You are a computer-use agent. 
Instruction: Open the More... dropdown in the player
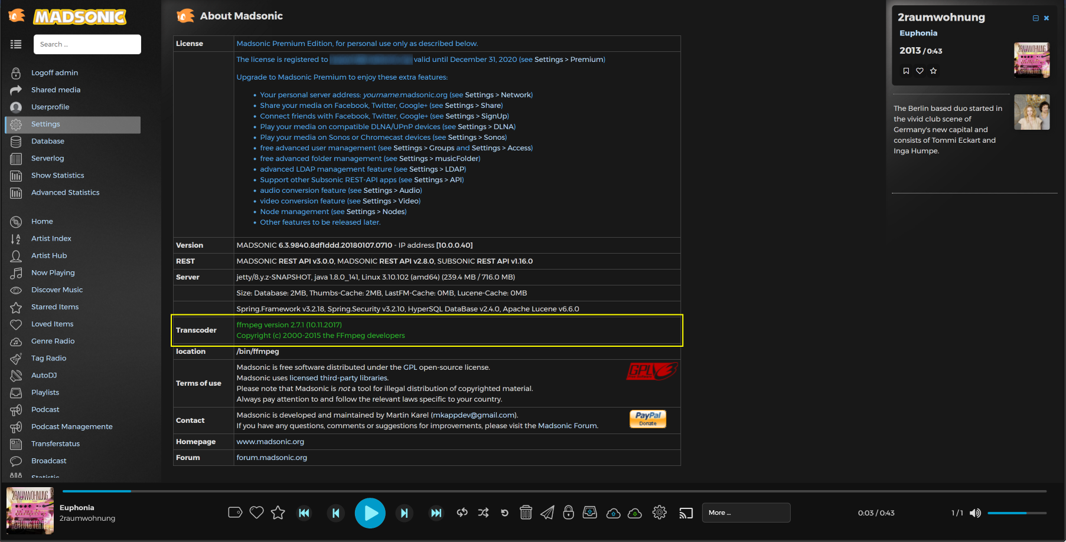click(745, 513)
